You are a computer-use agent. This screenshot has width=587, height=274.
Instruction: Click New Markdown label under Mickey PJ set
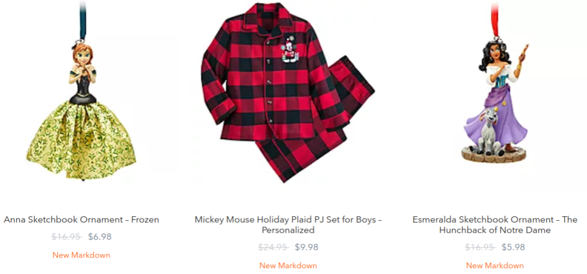(x=288, y=265)
